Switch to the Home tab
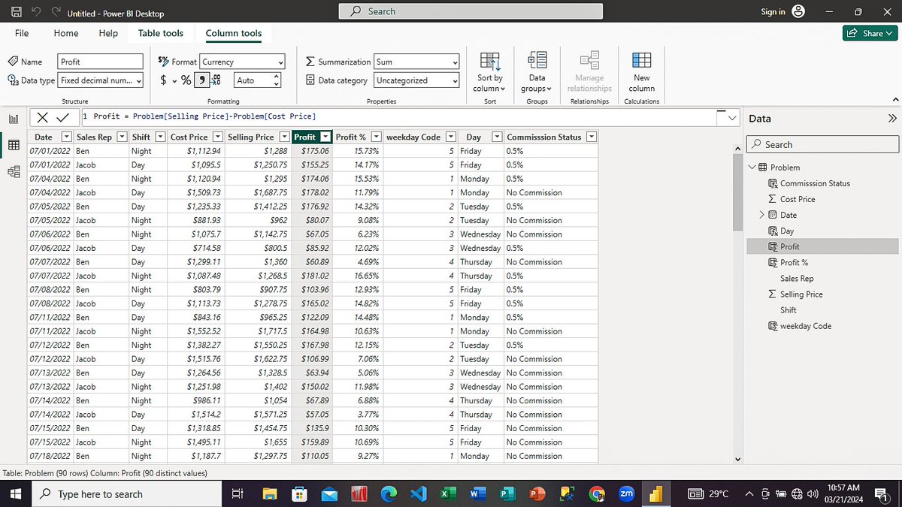This screenshot has height=507, width=902. click(66, 33)
